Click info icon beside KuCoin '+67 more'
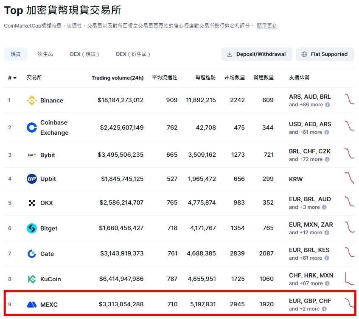 327,283
